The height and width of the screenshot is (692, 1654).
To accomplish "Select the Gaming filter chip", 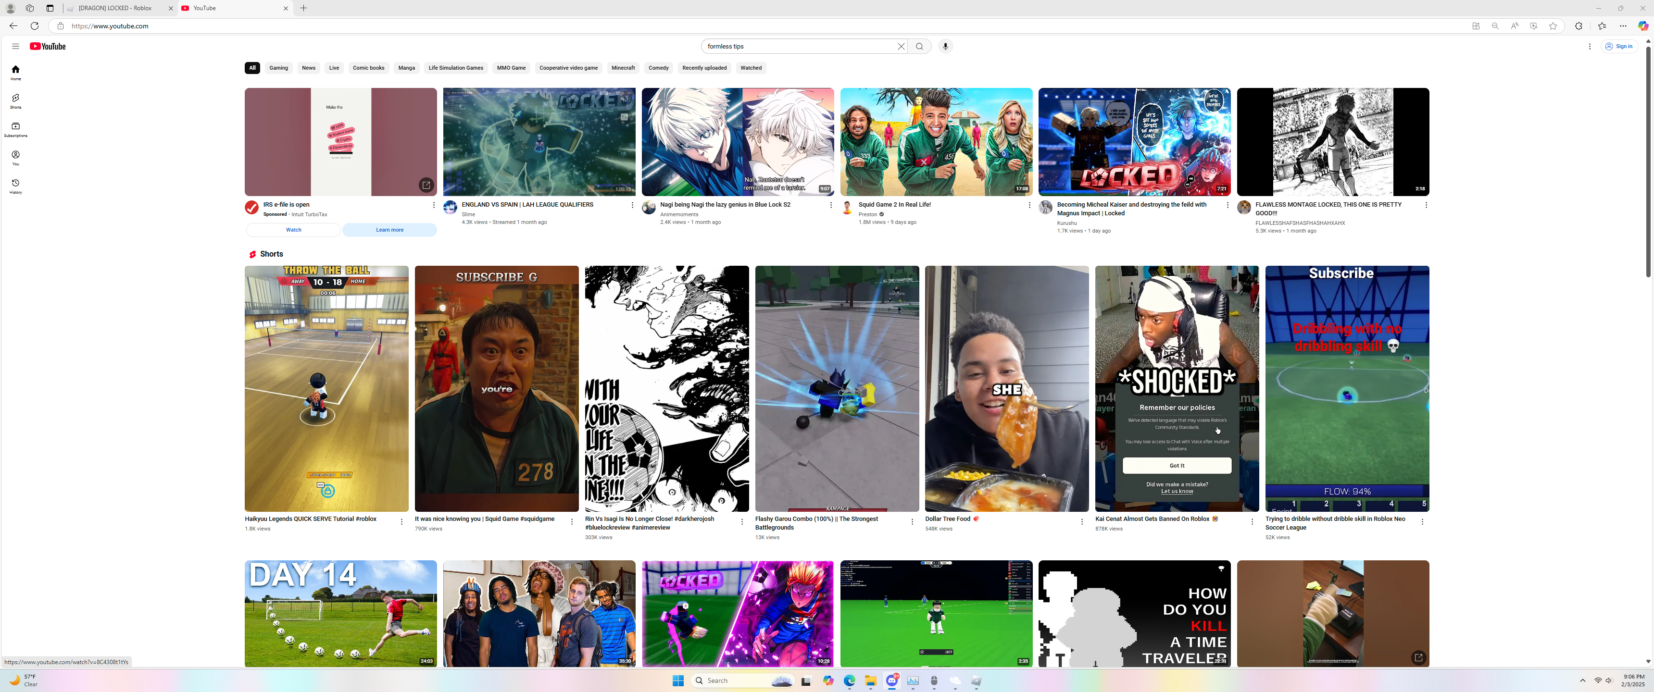I will [279, 68].
